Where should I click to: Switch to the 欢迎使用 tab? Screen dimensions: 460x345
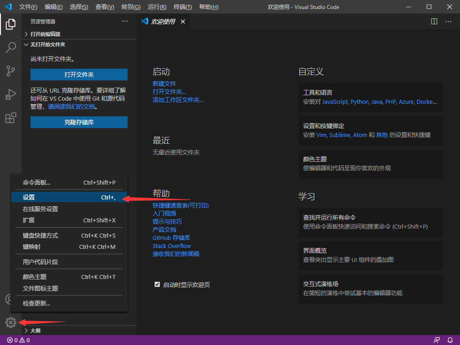163,22
